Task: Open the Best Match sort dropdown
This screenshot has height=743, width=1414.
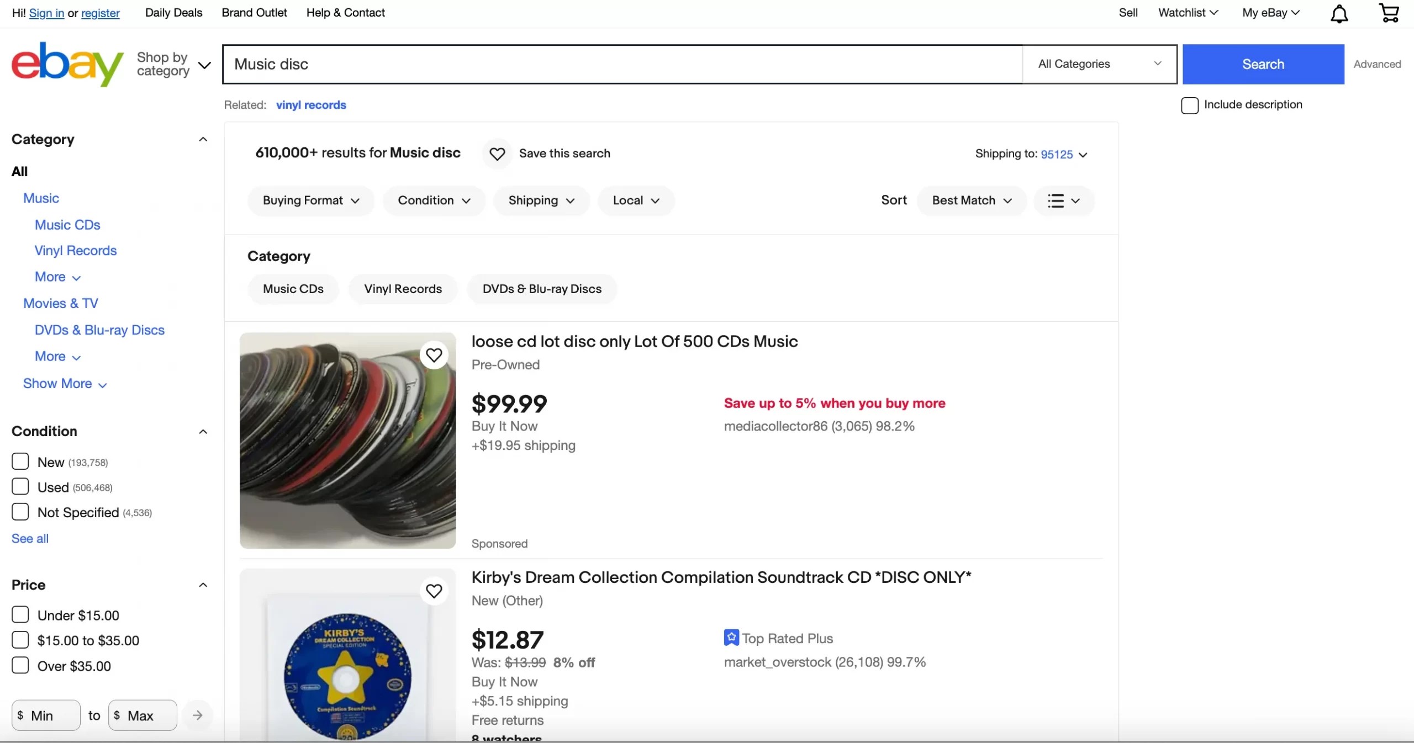Action: click(970, 200)
